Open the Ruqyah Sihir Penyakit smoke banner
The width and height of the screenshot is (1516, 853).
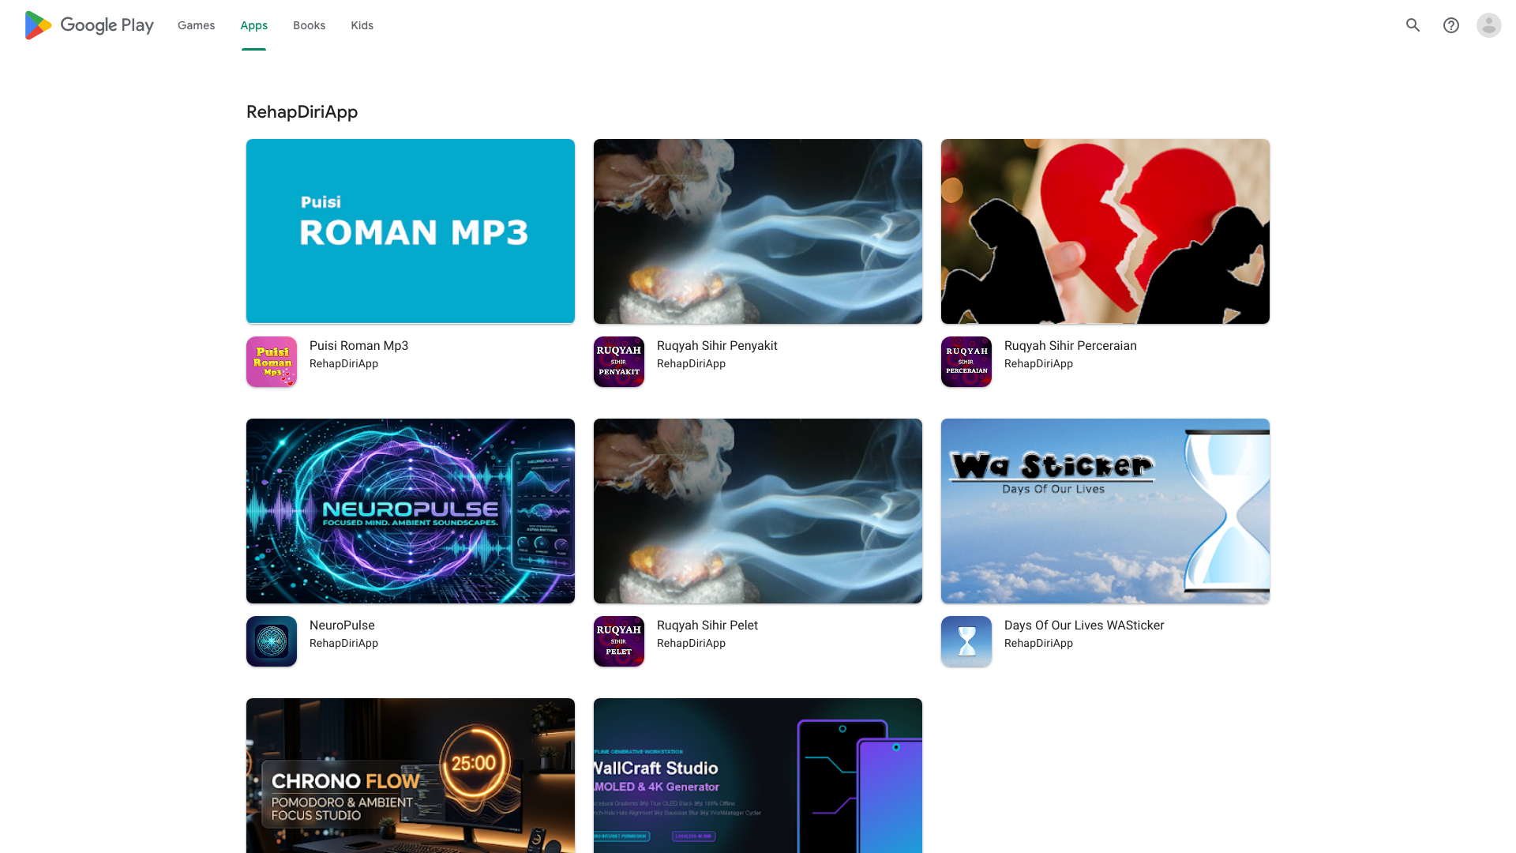tap(758, 231)
